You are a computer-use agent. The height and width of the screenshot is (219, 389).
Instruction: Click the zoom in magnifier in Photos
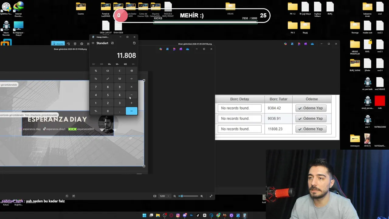point(201,196)
